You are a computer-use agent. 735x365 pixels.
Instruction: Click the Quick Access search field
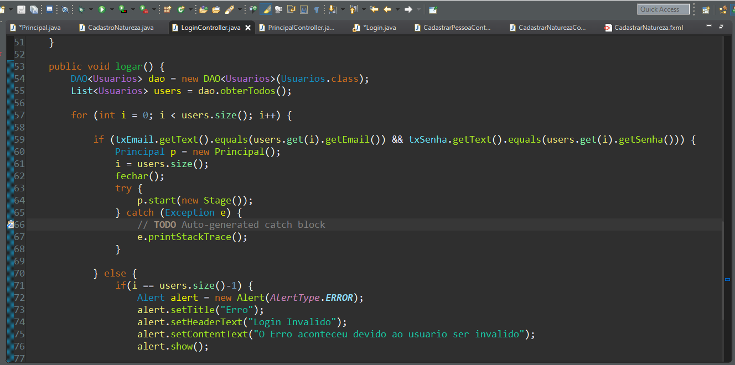(663, 9)
